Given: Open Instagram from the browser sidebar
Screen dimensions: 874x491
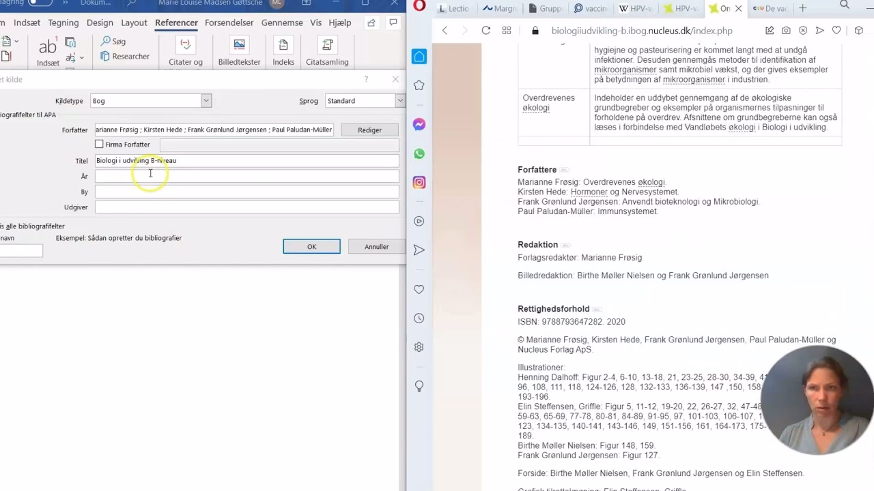Looking at the screenshot, I should pos(419,182).
